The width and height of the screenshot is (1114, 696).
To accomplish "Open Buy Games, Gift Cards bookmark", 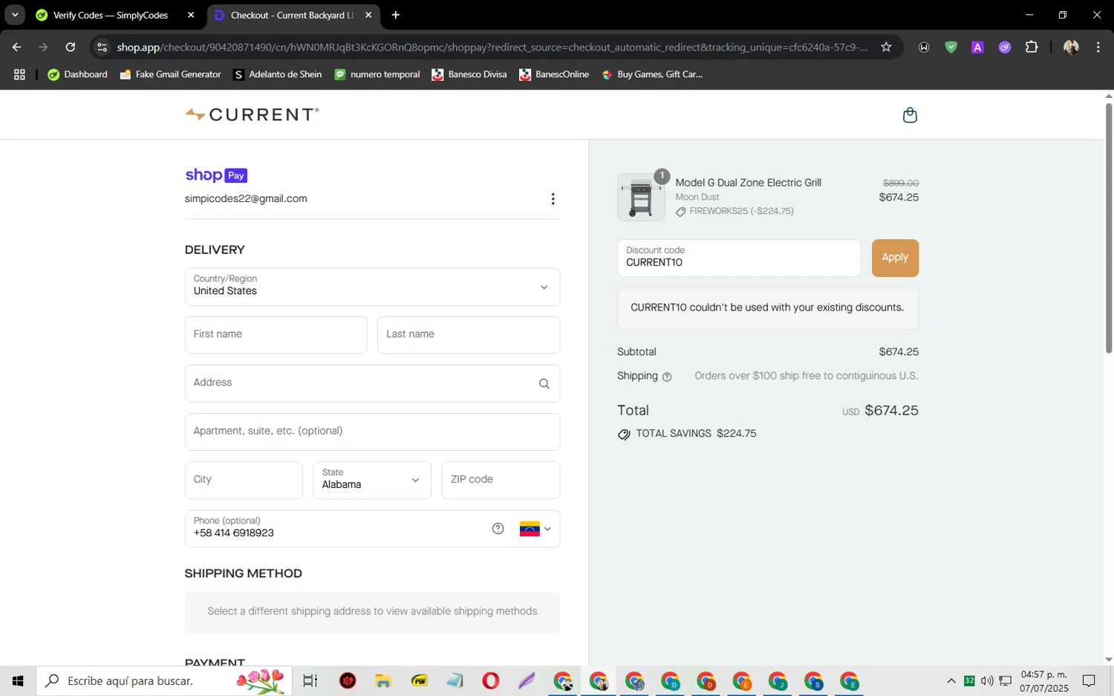I will tap(652, 74).
